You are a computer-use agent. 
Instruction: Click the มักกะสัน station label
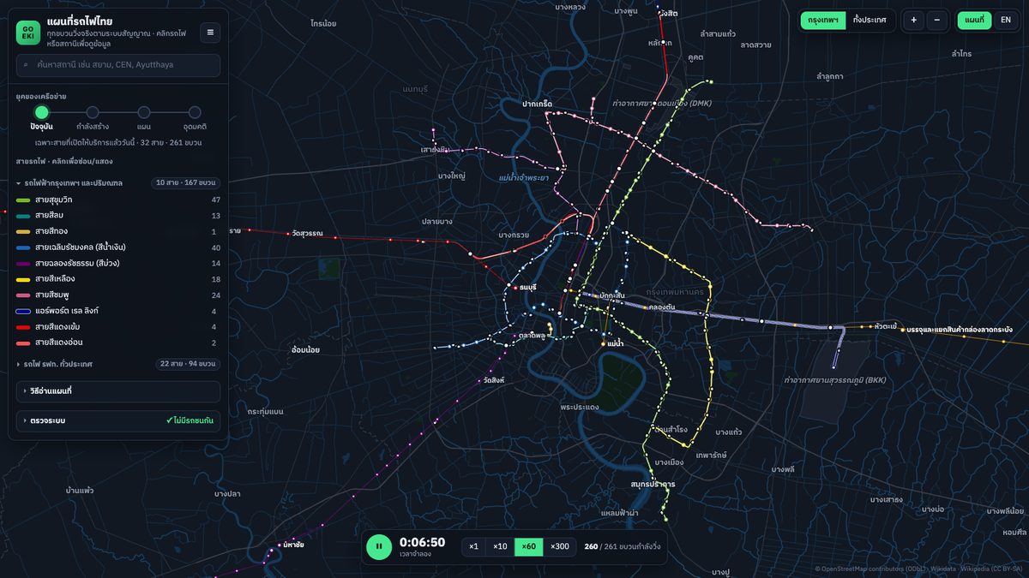tap(612, 295)
